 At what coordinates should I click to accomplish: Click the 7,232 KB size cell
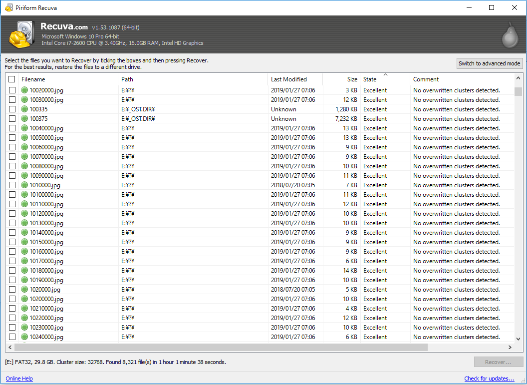(x=346, y=119)
